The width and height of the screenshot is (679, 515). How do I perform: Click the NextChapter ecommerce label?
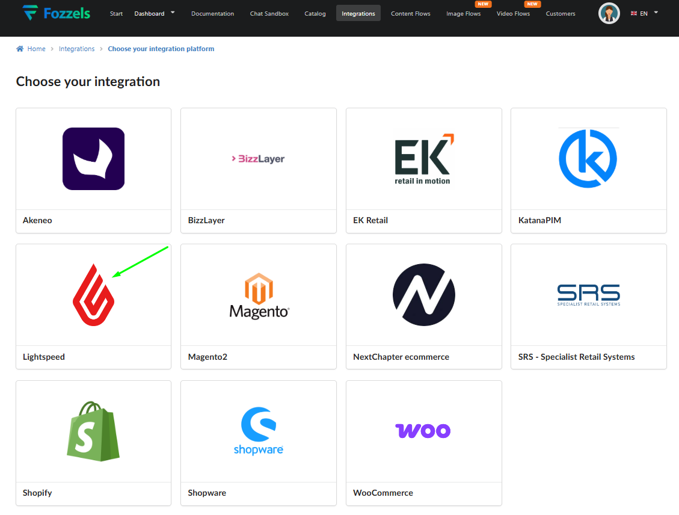[401, 357]
